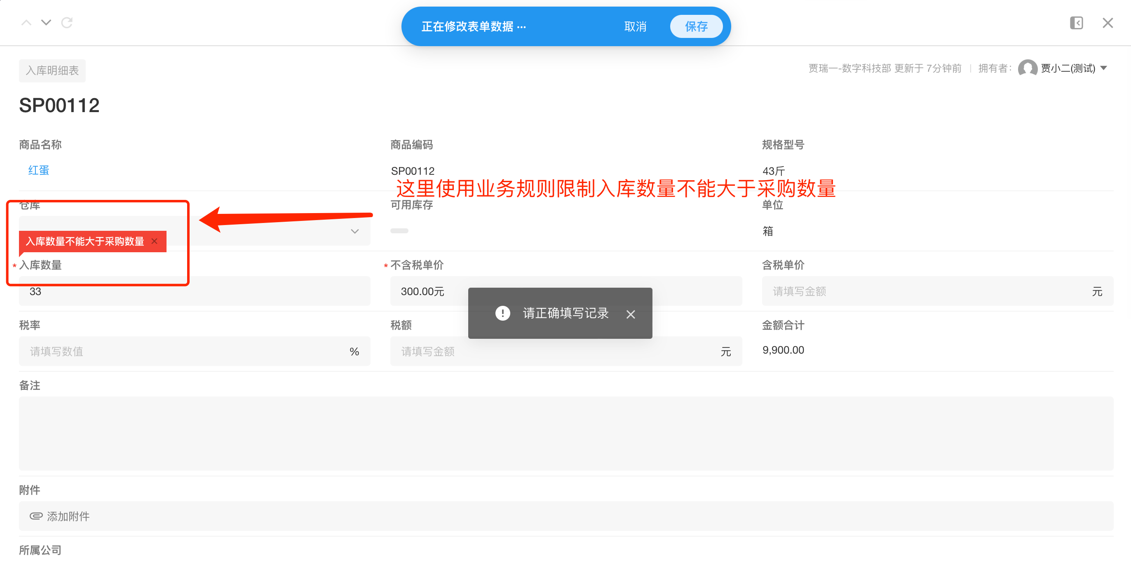This screenshot has width=1131, height=563.
Task: Click the 含税单价 amount input field
Action: [x=935, y=291]
